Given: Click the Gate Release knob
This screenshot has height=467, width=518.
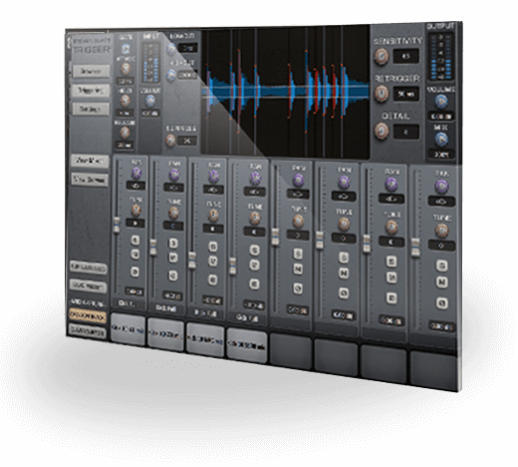Looking at the screenshot, I should (x=125, y=133).
